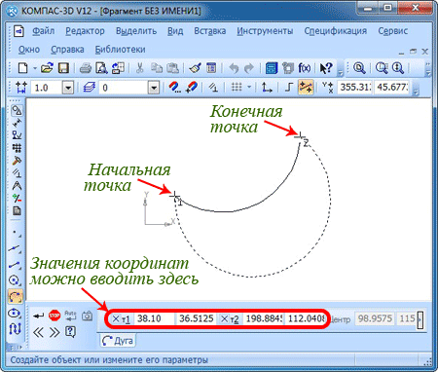Disable snaps with the crossed magnet icon
This screenshot has height=372, width=438.
(192, 87)
